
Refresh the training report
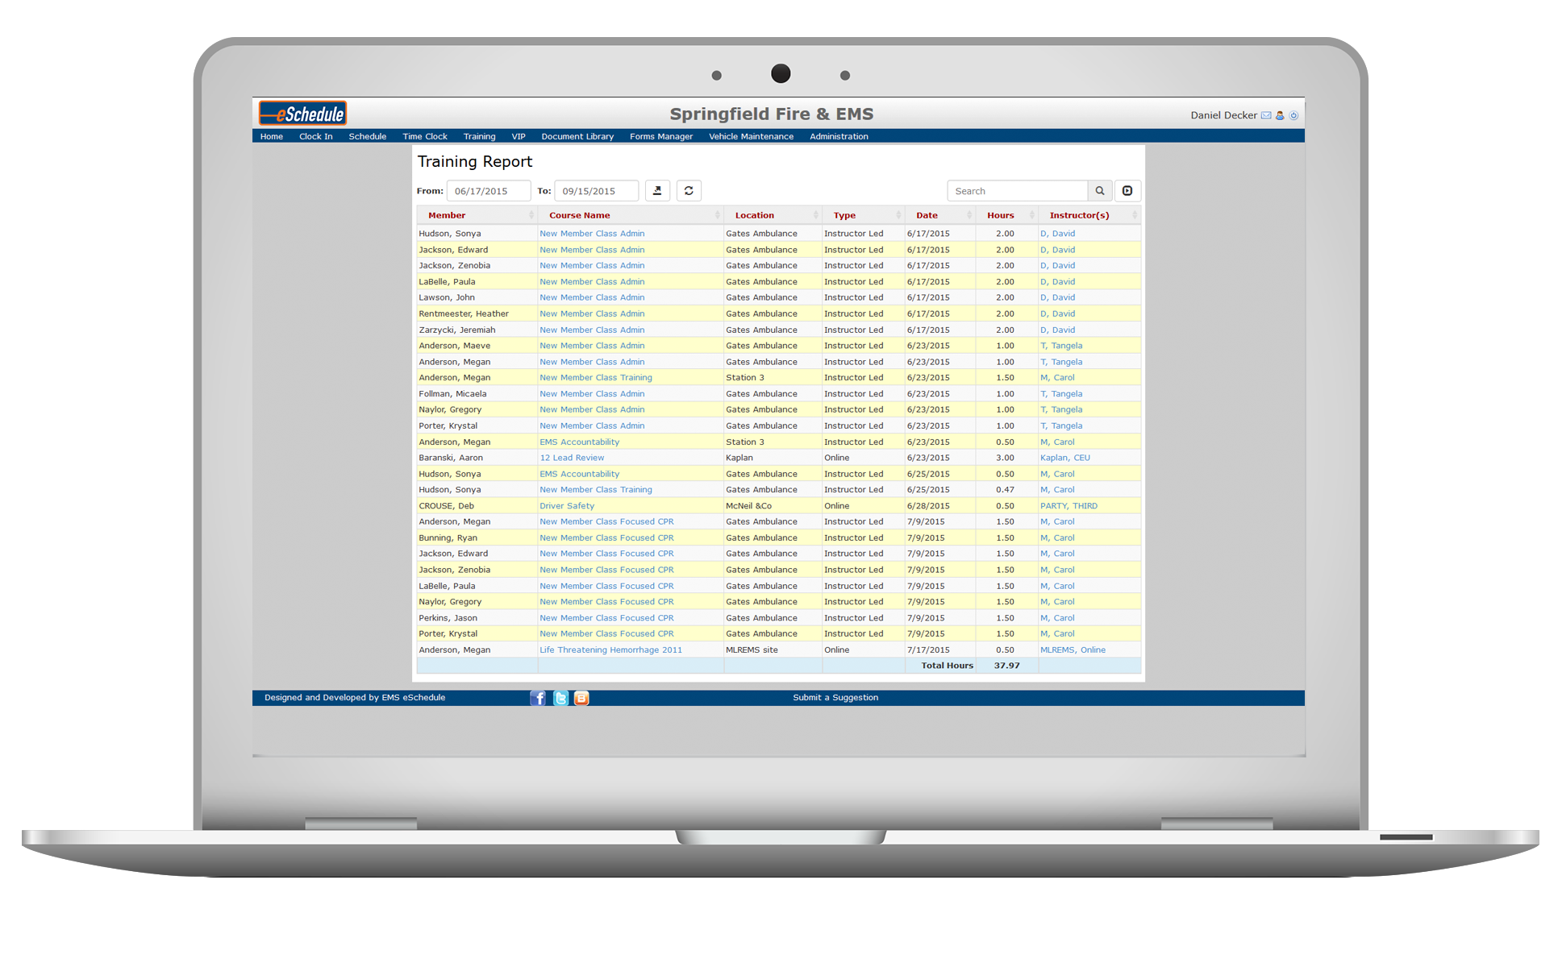tap(689, 191)
